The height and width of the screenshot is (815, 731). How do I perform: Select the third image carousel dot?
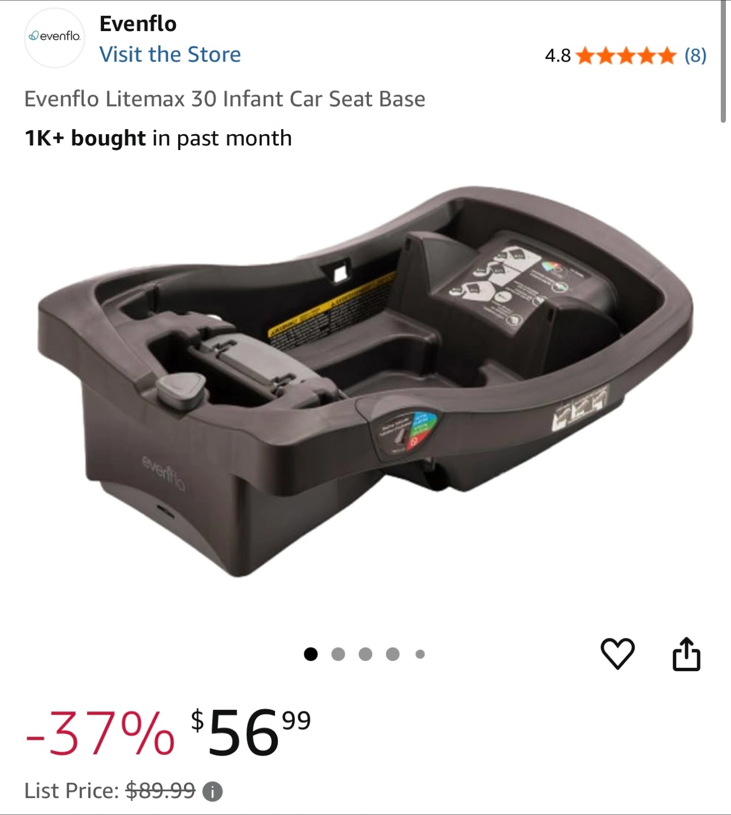[365, 654]
